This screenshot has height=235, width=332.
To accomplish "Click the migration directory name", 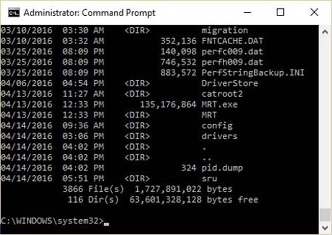I will [225, 31].
